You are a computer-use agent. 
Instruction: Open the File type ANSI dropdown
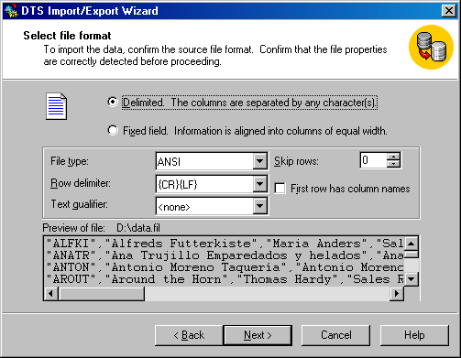[x=259, y=161]
